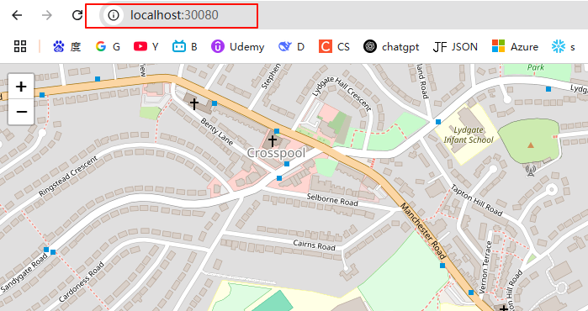Open the snowflake s bookmark
Viewport: 588px width, 311px height.
tap(564, 47)
